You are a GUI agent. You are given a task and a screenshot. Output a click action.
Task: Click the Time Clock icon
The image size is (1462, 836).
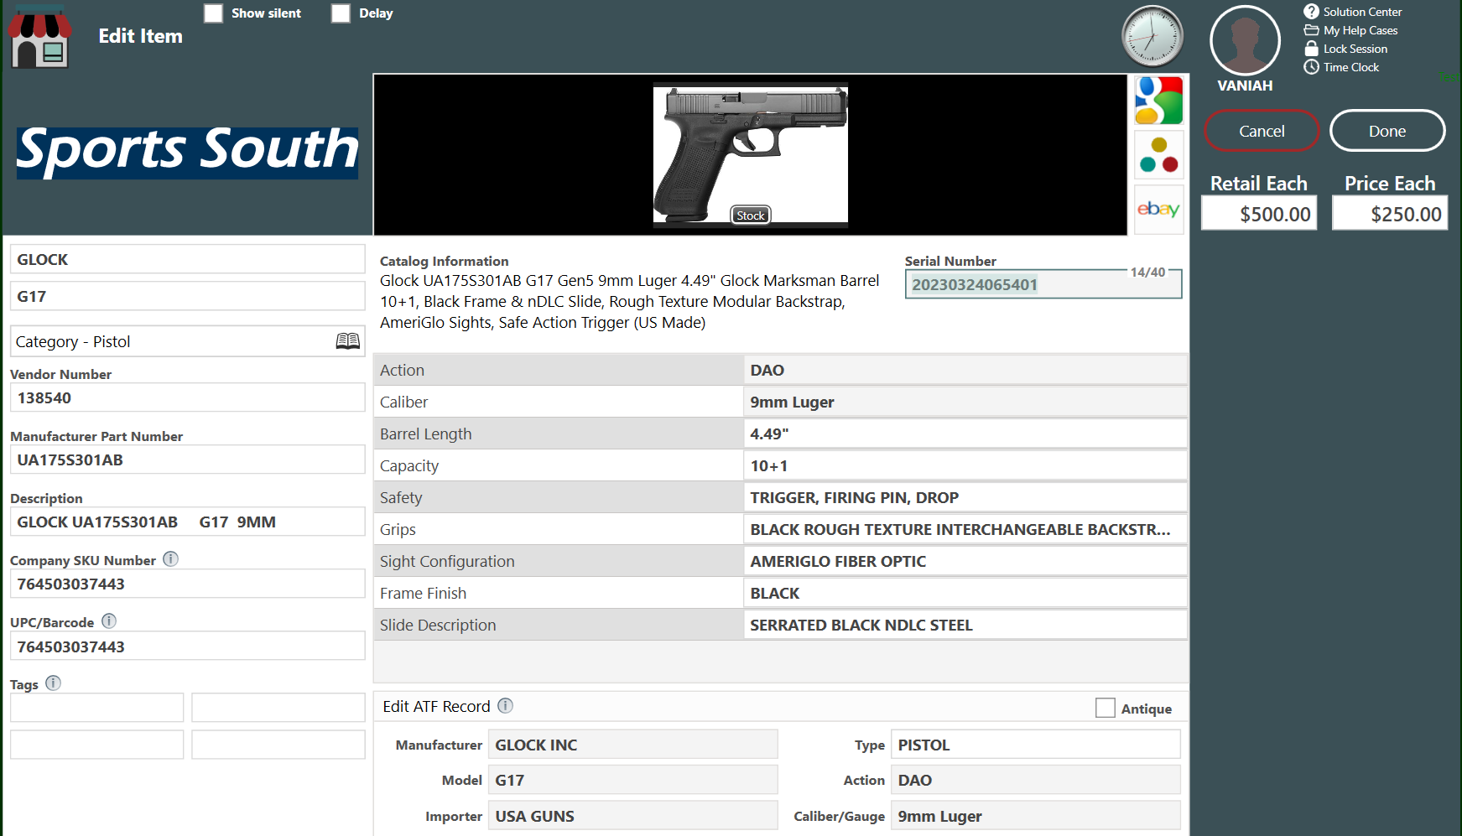1311,67
